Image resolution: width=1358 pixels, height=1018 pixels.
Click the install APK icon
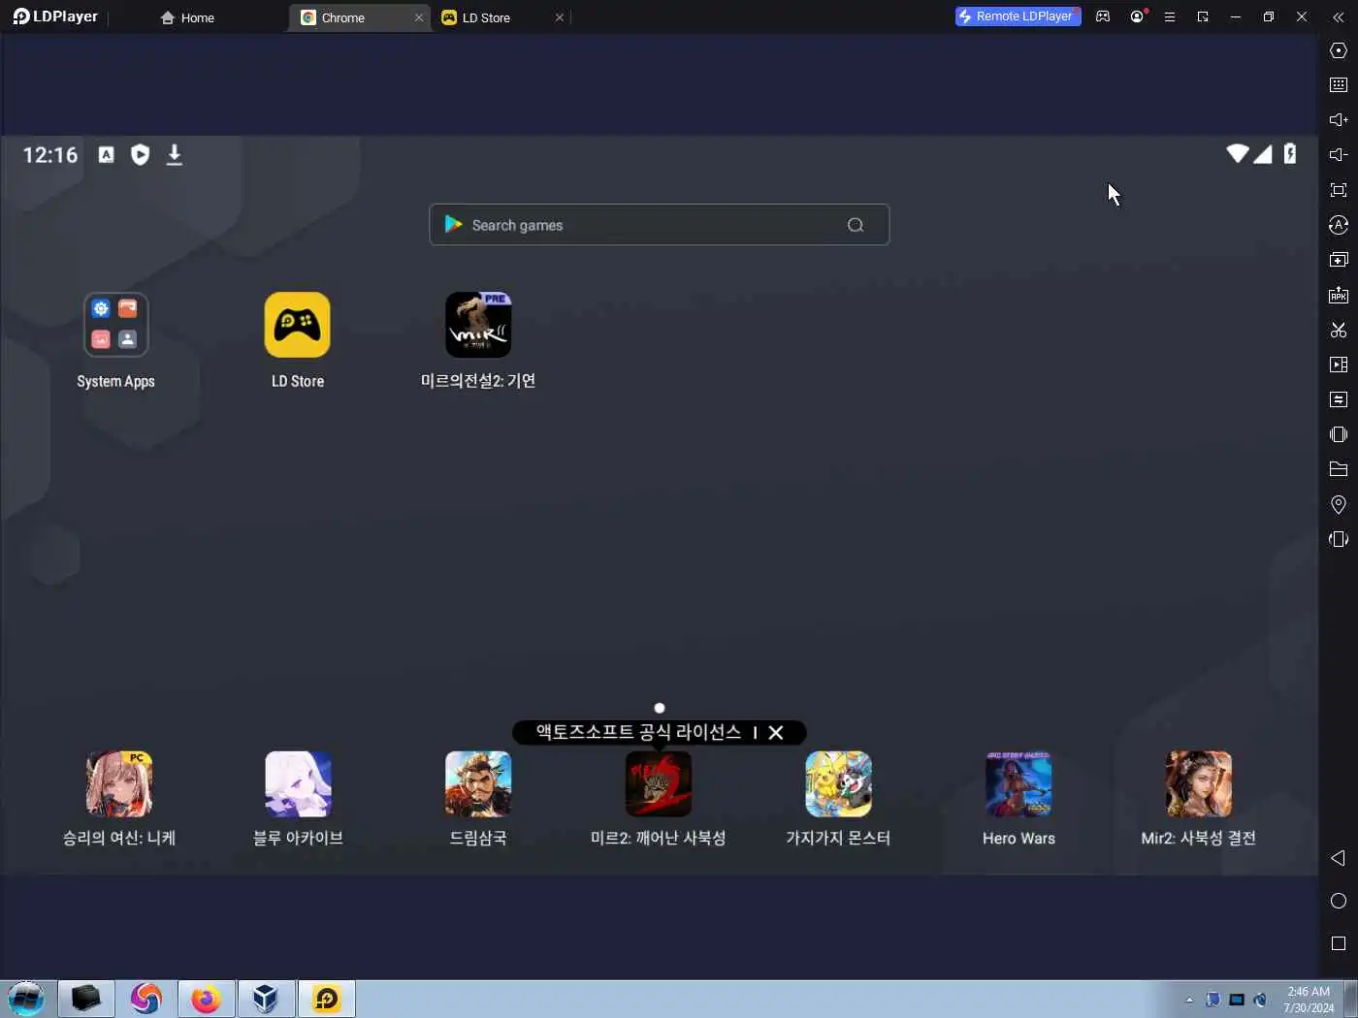pos(1339,295)
